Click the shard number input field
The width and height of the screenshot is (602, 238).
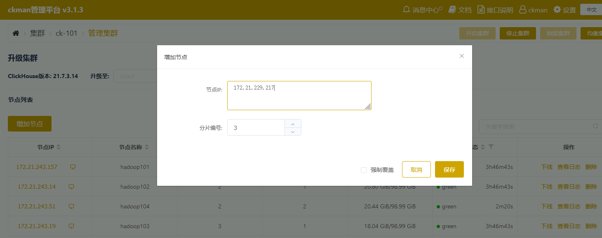tap(256, 127)
